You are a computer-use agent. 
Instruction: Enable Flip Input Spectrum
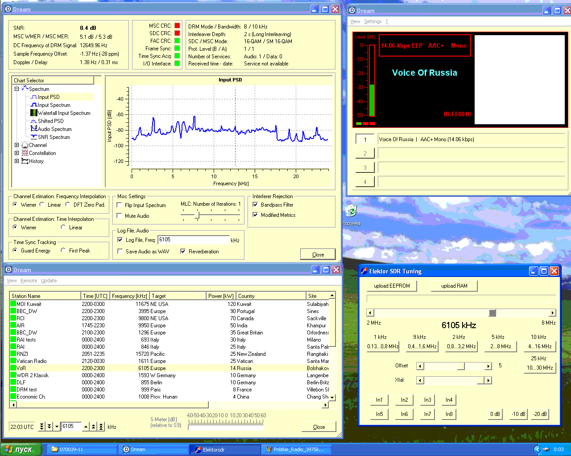pyautogui.click(x=119, y=205)
